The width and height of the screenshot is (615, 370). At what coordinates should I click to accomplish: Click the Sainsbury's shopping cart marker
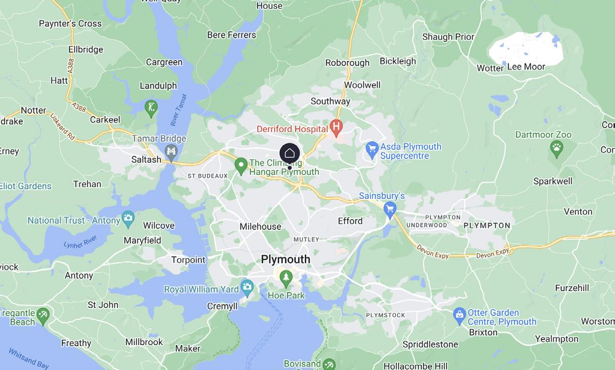tap(390, 208)
